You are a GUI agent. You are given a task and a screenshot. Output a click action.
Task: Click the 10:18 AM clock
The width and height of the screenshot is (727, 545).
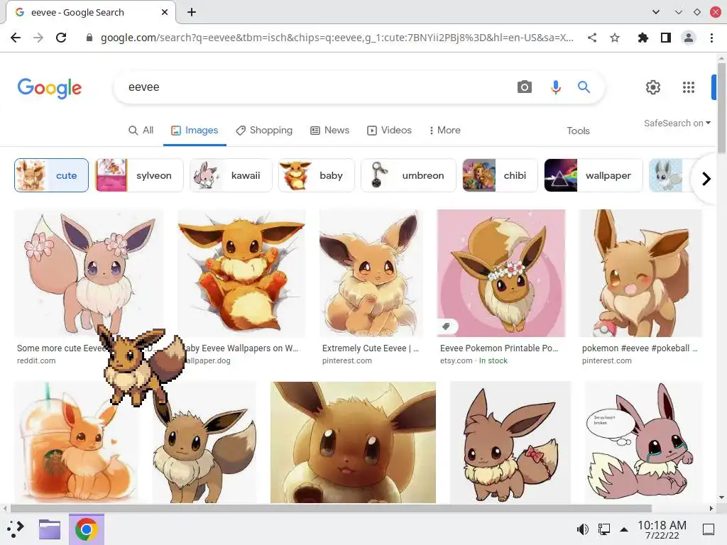coord(662,529)
